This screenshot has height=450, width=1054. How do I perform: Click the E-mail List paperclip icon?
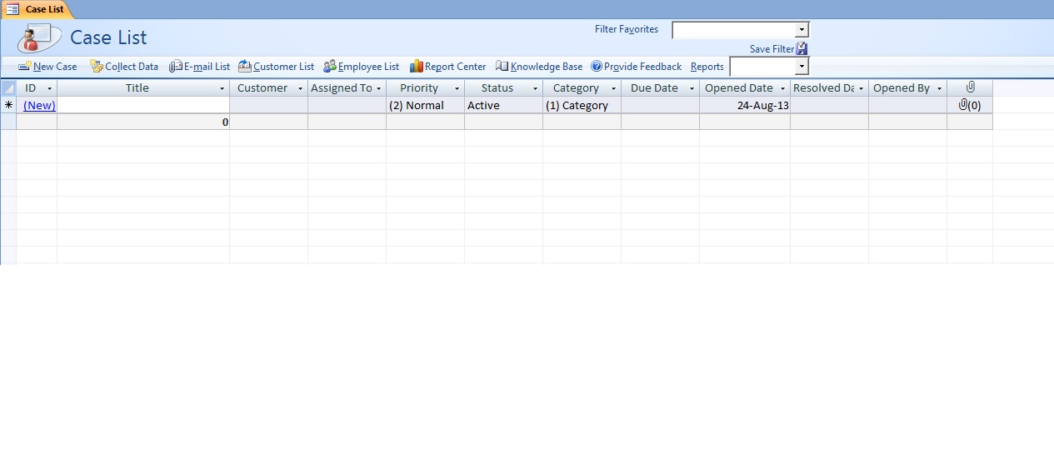tap(175, 67)
